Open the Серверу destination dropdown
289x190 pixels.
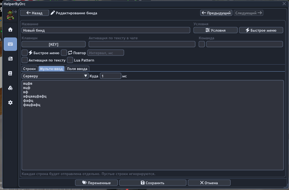point(55,76)
